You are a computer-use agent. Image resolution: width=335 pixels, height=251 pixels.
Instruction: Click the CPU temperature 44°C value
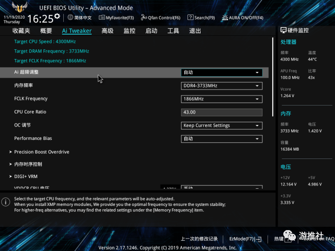click(312, 59)
